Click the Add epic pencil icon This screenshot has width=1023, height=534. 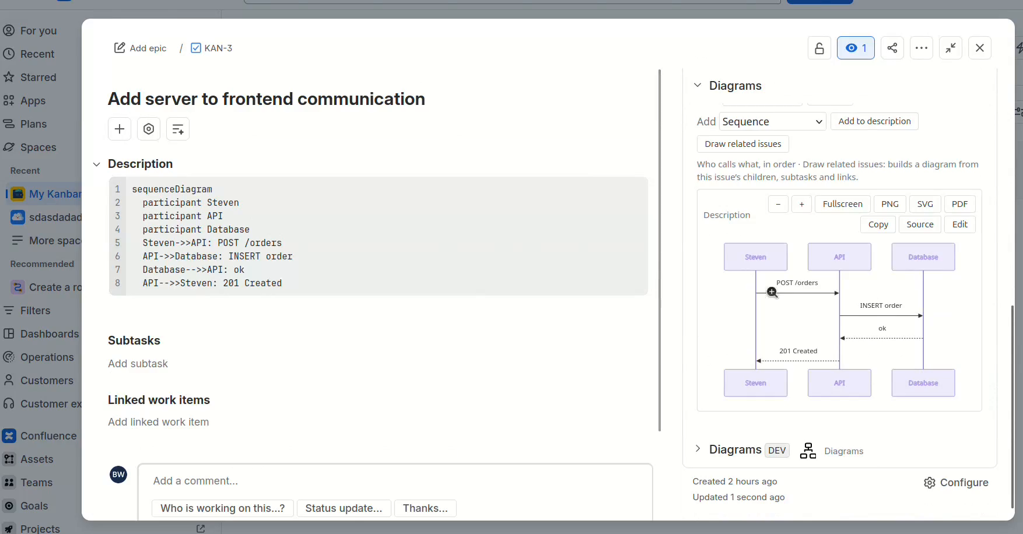[x=120, y=48]
